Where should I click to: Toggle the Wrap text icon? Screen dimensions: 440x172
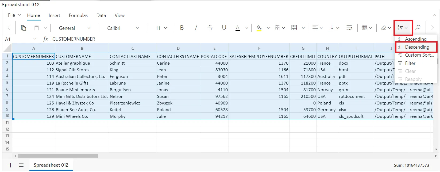pos(349,28)
